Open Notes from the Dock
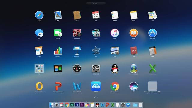The width and height of the screenshot is (192, 108). point(92,105)
